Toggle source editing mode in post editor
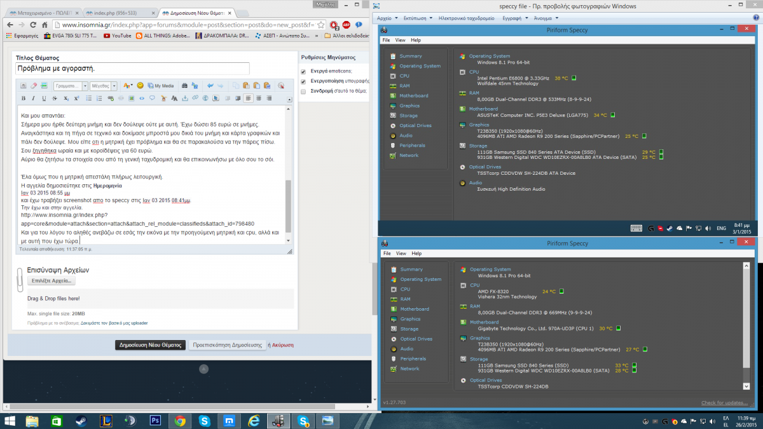763x429 pixels. pyautogui.click(x=23, y=86)
